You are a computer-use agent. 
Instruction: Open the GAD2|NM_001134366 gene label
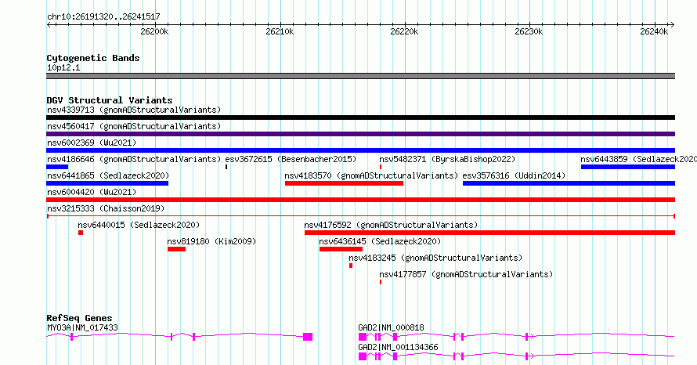tap(399, 347)
